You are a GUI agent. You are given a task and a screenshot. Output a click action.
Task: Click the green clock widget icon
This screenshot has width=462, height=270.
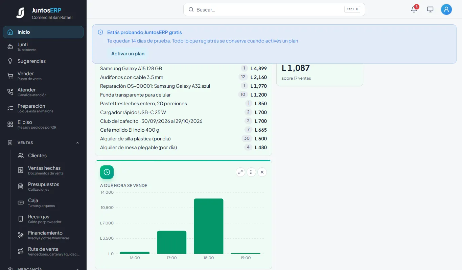(x=107, y=172)
